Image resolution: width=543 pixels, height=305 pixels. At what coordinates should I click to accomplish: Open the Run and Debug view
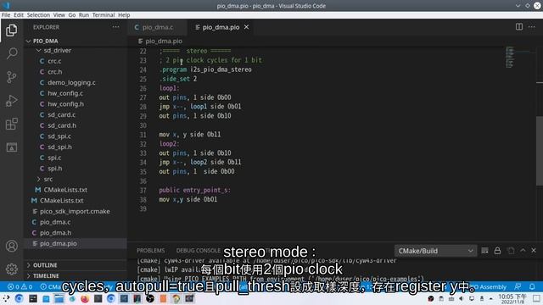(x=11, y=101)
